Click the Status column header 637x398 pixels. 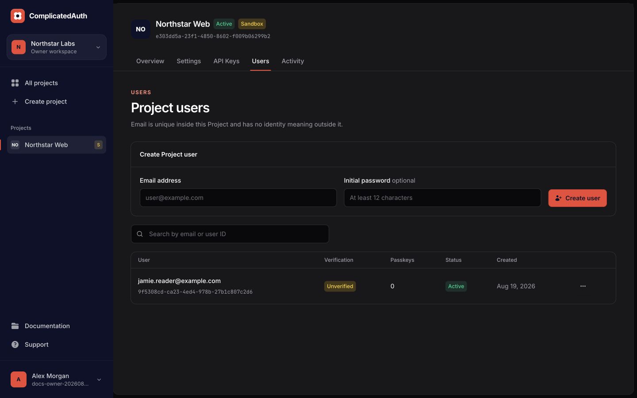coord(453,260)
